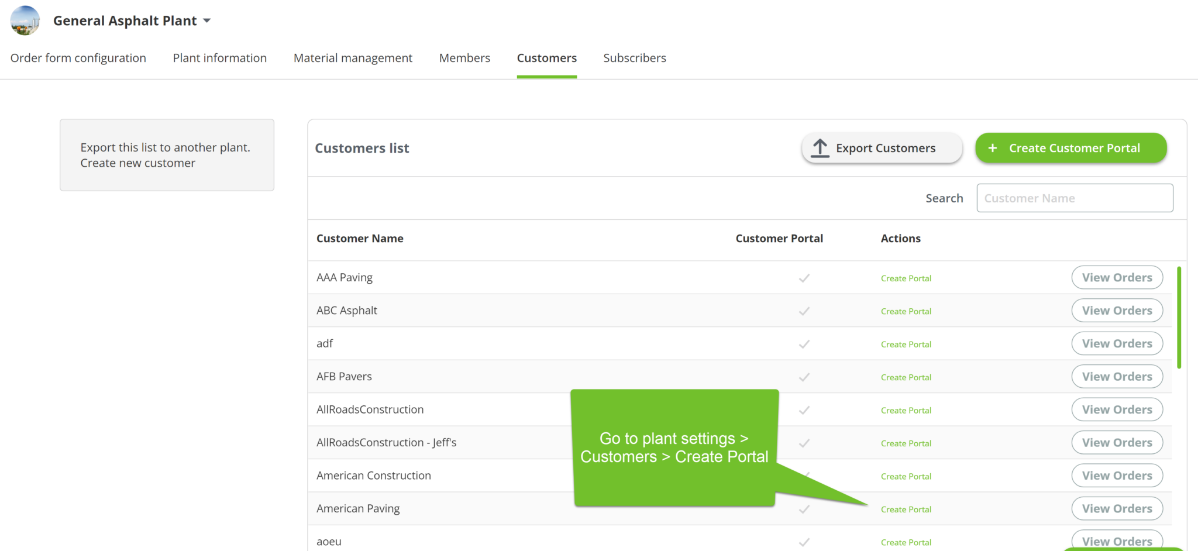Click View Orders for AAA Paving
Viewport: 1198px width, 551px height.
click(x=1117, y=277)
